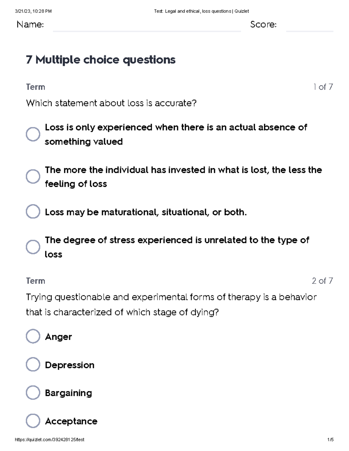Pick 'degree of stress experienced is unrelated' option
The width and height of the screenshot is (349, 451).
point(33,247)
